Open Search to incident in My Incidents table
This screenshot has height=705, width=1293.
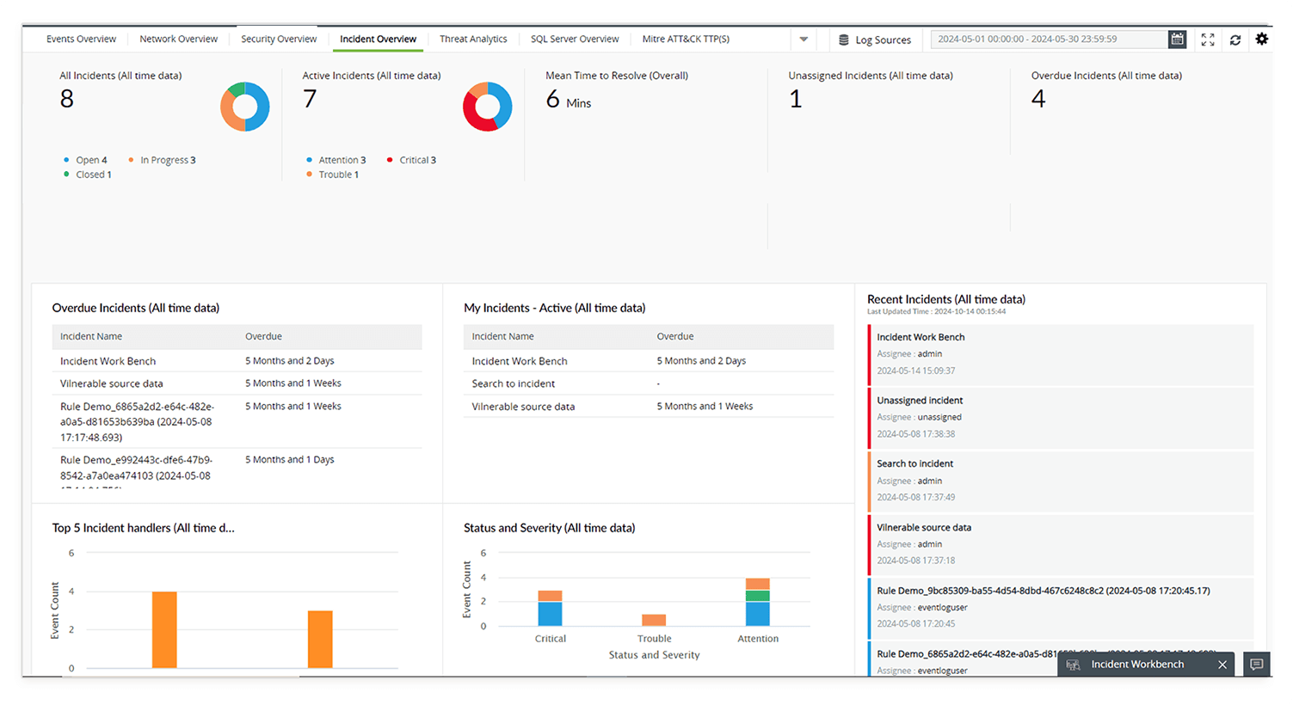[513, 383]
